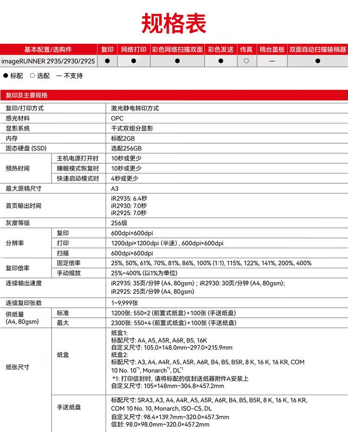Screen dimensions: 348x432
Task: Click the iR2935: 6.4秒 value line
Action: [x=129, y=199]
